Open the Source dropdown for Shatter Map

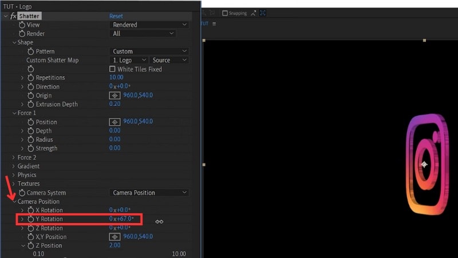[169, 60]
